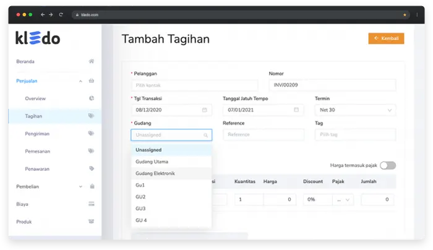Click the Tagihan tag icon
The height and width of the screenshot is (250, 433).
coord(91,116)
